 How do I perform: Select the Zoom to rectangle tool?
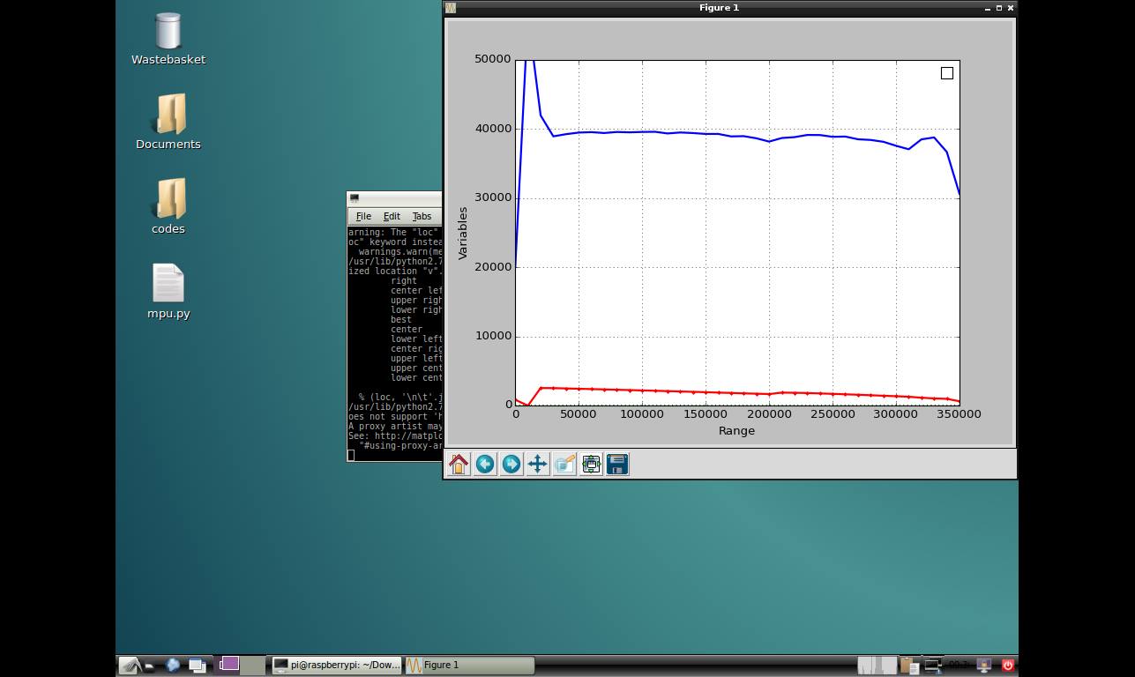(564, 464)
